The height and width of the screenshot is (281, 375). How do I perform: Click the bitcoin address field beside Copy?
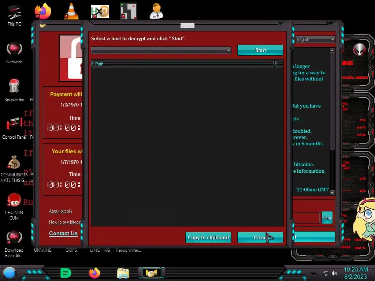pyautogui.click(x=306, y=218)
